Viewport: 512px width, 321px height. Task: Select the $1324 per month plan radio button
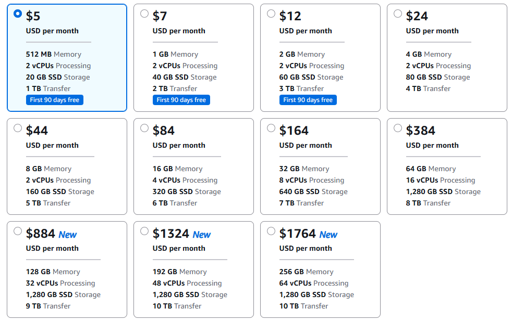[144, 231]
